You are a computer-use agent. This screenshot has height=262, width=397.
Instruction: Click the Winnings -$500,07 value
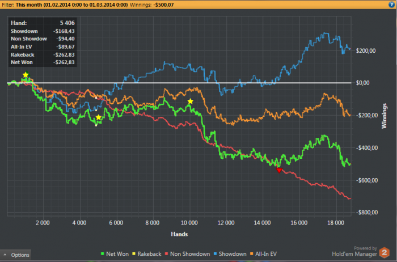pyautogui.click(x=163, y=5)
